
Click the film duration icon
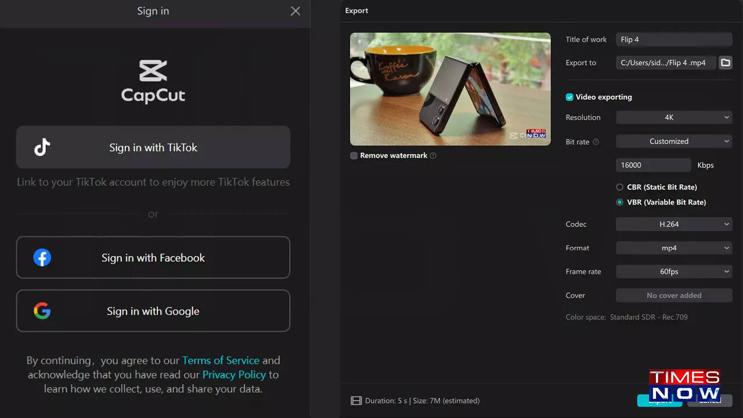pos(356,401)
